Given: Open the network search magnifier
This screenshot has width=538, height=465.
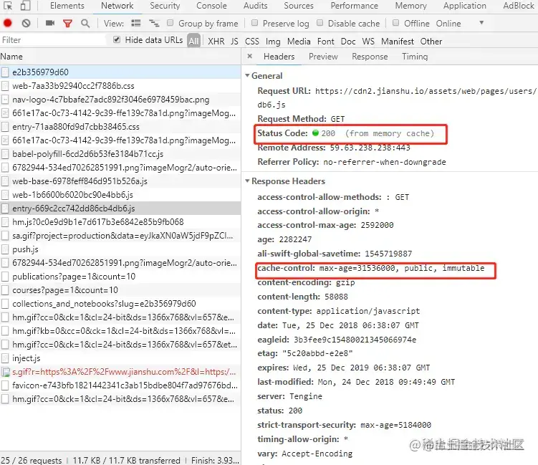Looking at the screenshot, I should tap(85, 24).
